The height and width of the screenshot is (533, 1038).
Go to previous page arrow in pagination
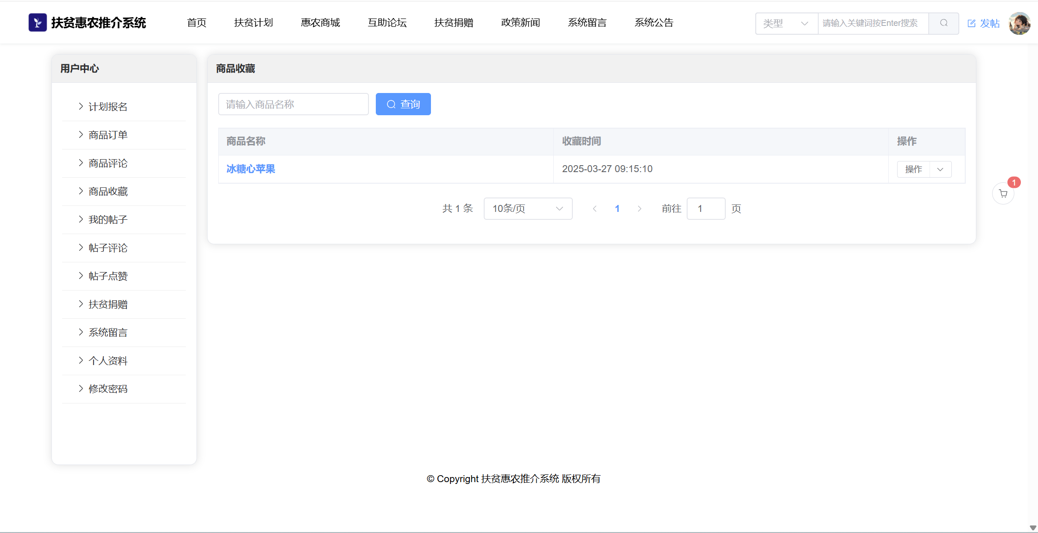click(x=595, y=209)
